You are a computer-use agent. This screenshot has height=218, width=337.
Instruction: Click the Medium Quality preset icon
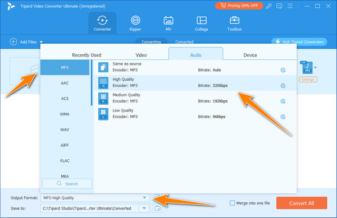[103, 99]
